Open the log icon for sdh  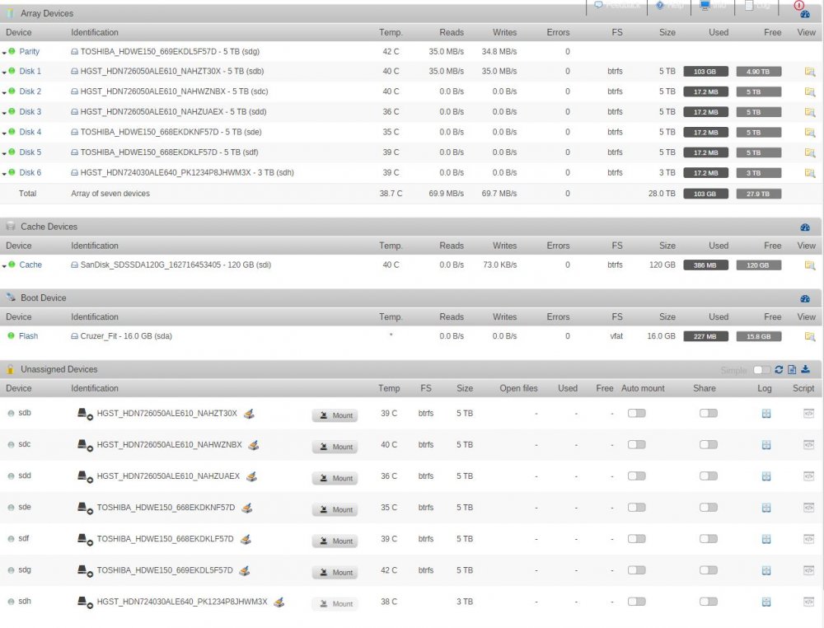pos(766,602)
